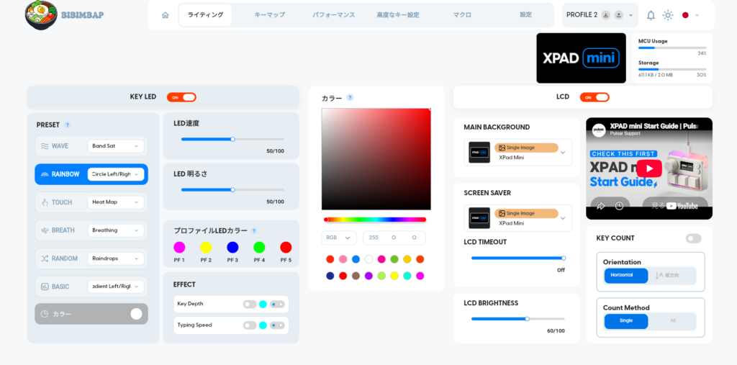
Task: Click the profile download icon
Action: pyautogui.click(x=606, y=15)
